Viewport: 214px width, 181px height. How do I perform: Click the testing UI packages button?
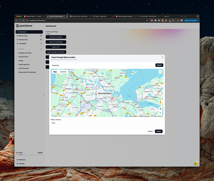(56, 37)
